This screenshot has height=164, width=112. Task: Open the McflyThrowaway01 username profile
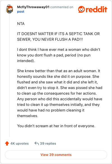[x=33, y=7]
